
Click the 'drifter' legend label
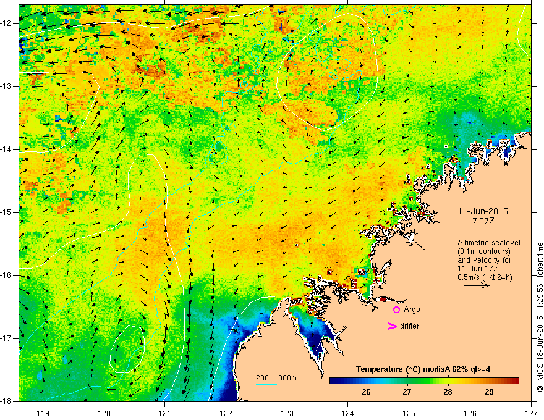point(409,326)
